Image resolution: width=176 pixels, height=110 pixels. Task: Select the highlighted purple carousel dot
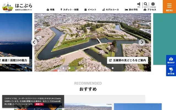pos(76,68)
